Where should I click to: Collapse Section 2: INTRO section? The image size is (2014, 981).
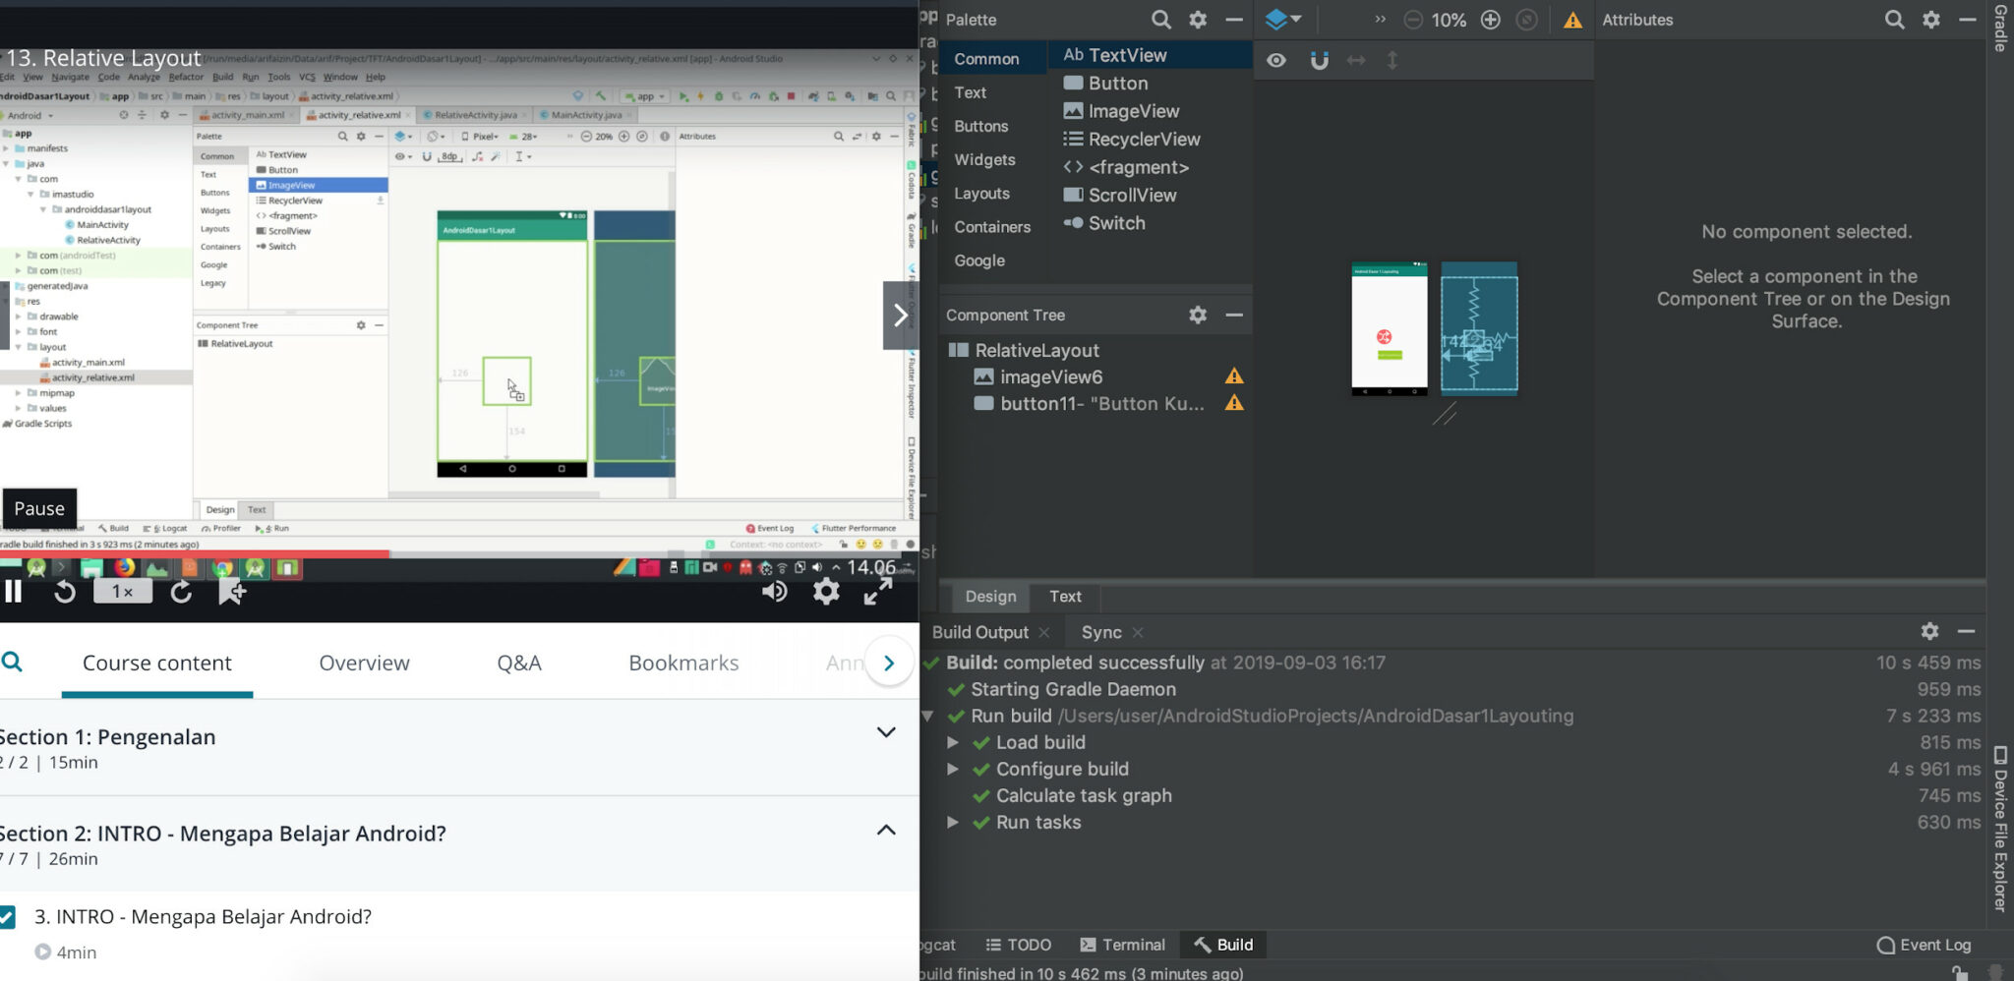pyautogui.click(x=886, y=830)
